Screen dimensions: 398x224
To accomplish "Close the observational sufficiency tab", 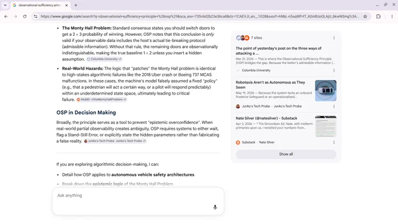I will tap(67, 5).
